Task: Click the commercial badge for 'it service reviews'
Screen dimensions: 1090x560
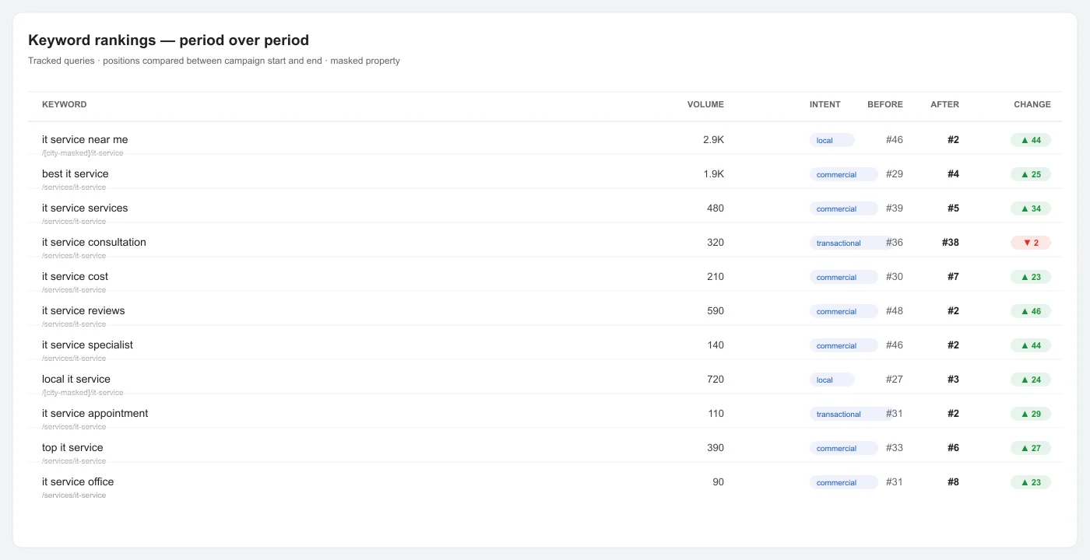Action: 844,311
